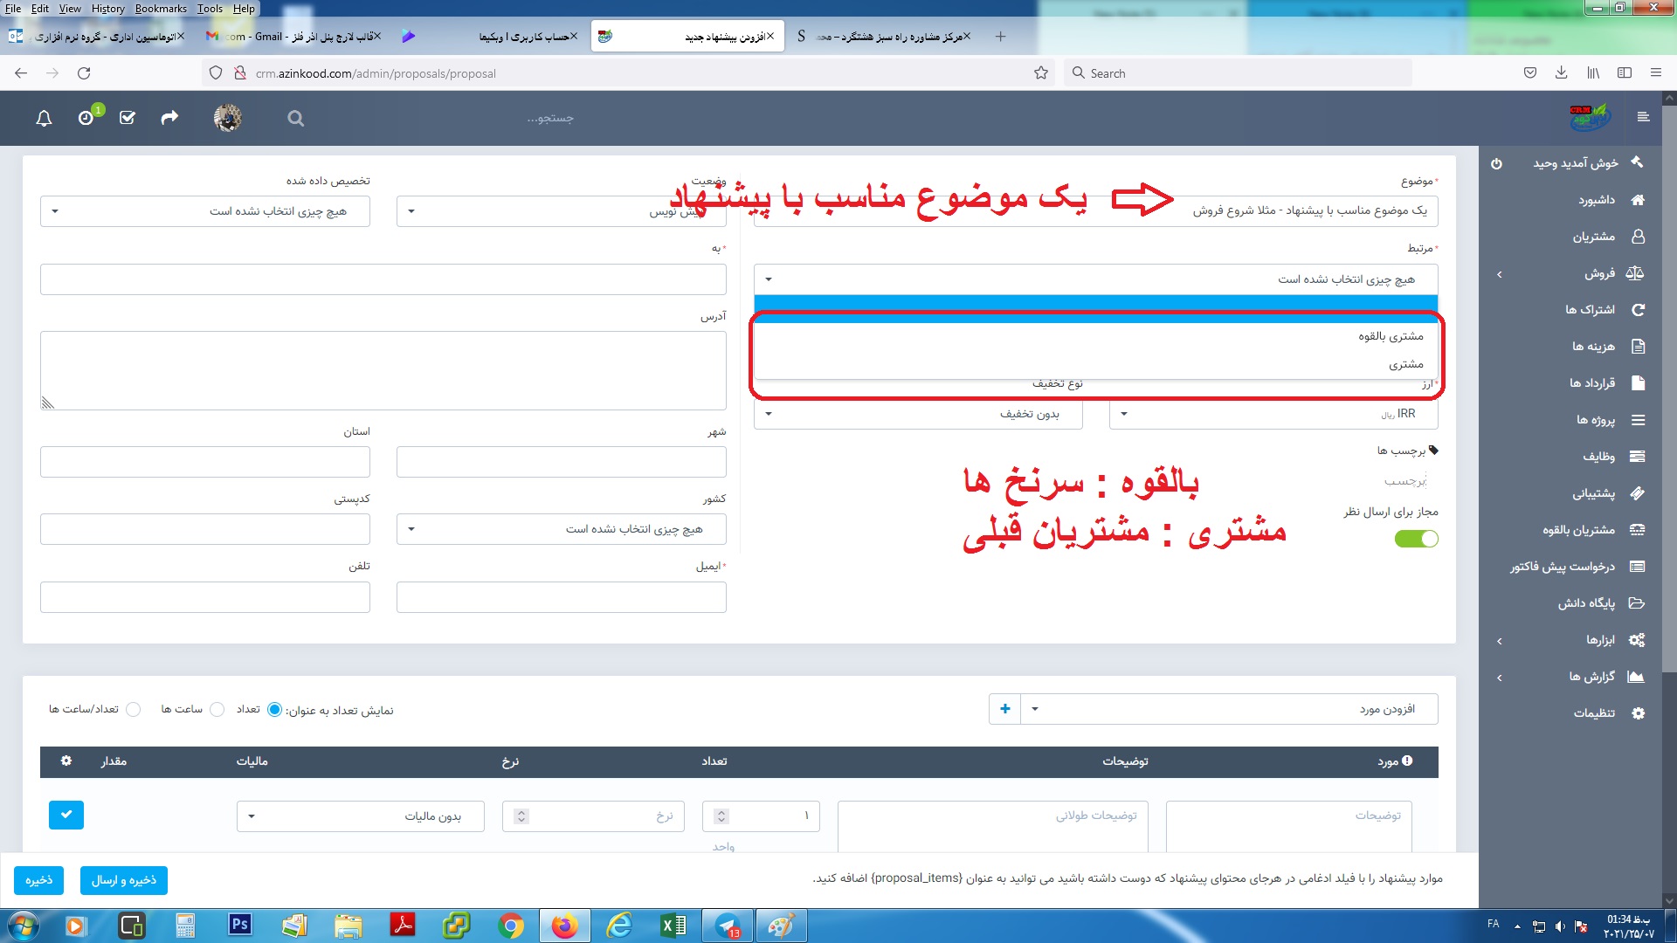Viewport: 1677px width, 943px height.
Task: Open Photoshop from the taskbar
Action: click(x=239, y=925)
